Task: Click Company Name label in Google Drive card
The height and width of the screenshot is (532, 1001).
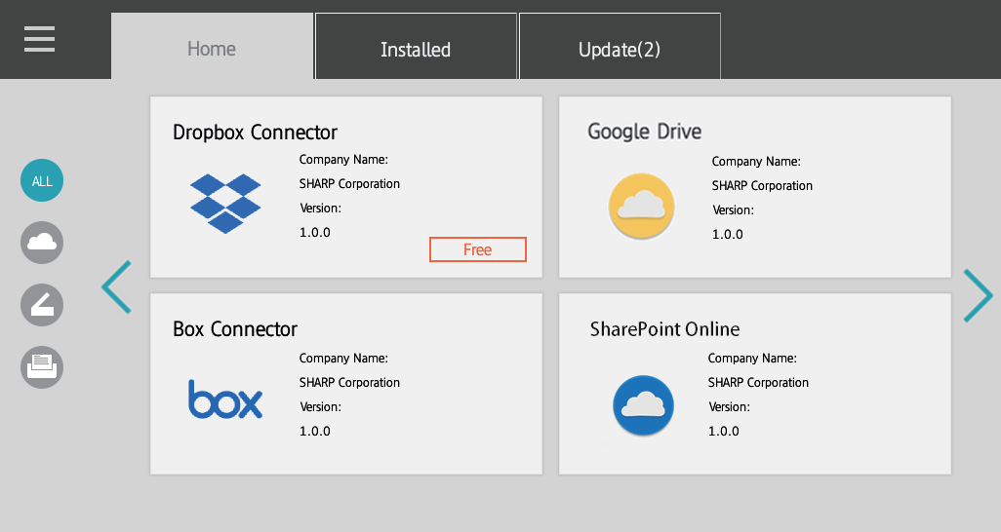Action: (756, 162)
